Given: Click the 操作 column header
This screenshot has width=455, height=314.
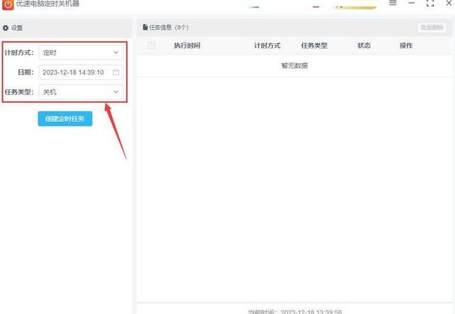Looking at the screenshot, I should pyautogui.click(x=406, y=46).
